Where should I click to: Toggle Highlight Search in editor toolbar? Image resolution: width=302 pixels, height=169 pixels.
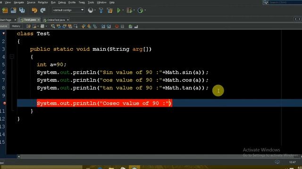tap(70, 26)
